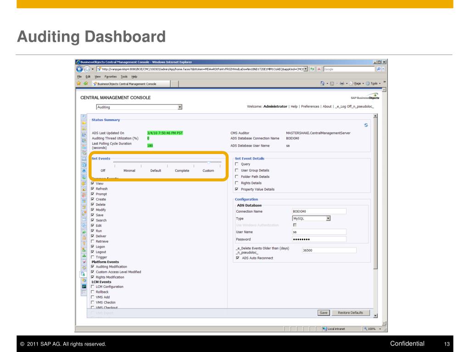Click the Help link in CMC header
The height and width of the screenshot is (352, 470).
tap(294, 106)
